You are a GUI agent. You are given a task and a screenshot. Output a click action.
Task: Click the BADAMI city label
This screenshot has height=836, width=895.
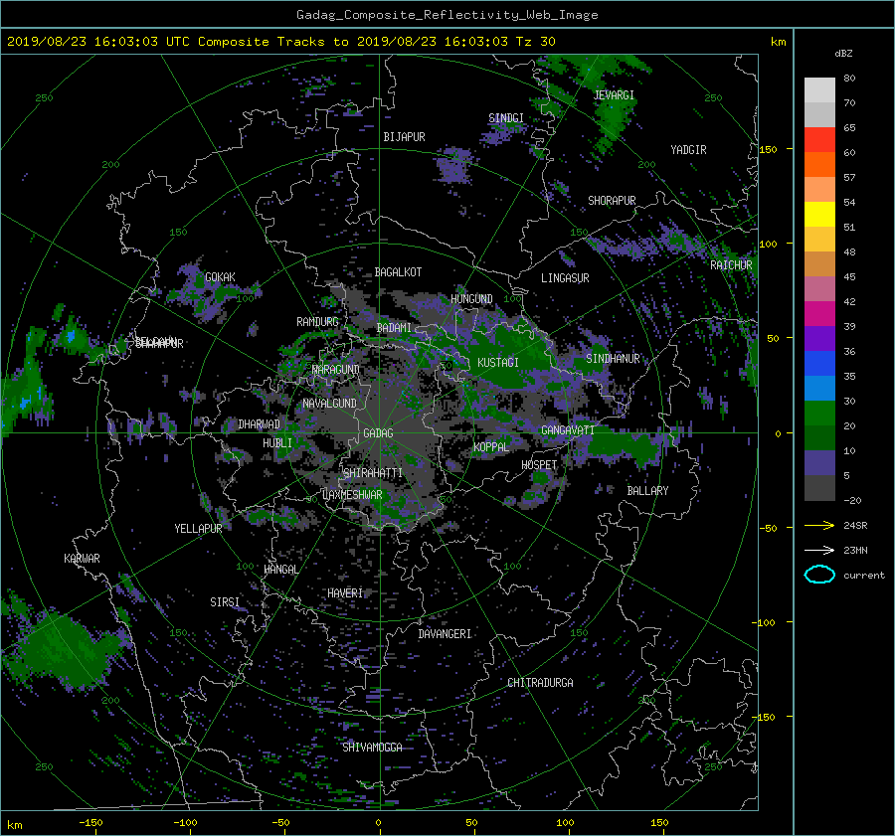tap(394, 328)
